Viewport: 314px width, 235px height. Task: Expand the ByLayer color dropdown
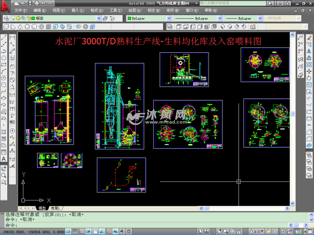tap(169, 18)
